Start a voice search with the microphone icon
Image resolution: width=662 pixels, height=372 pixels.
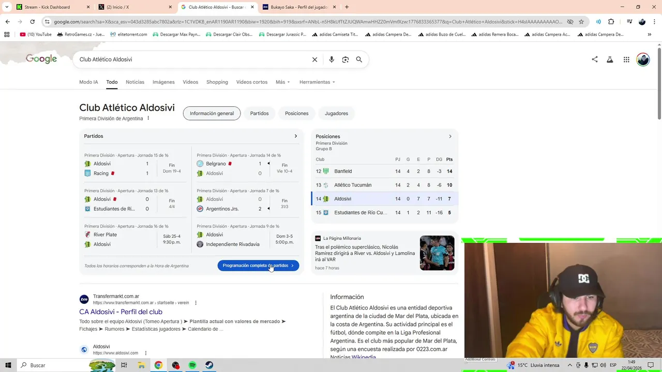click(x=332, y=59)
